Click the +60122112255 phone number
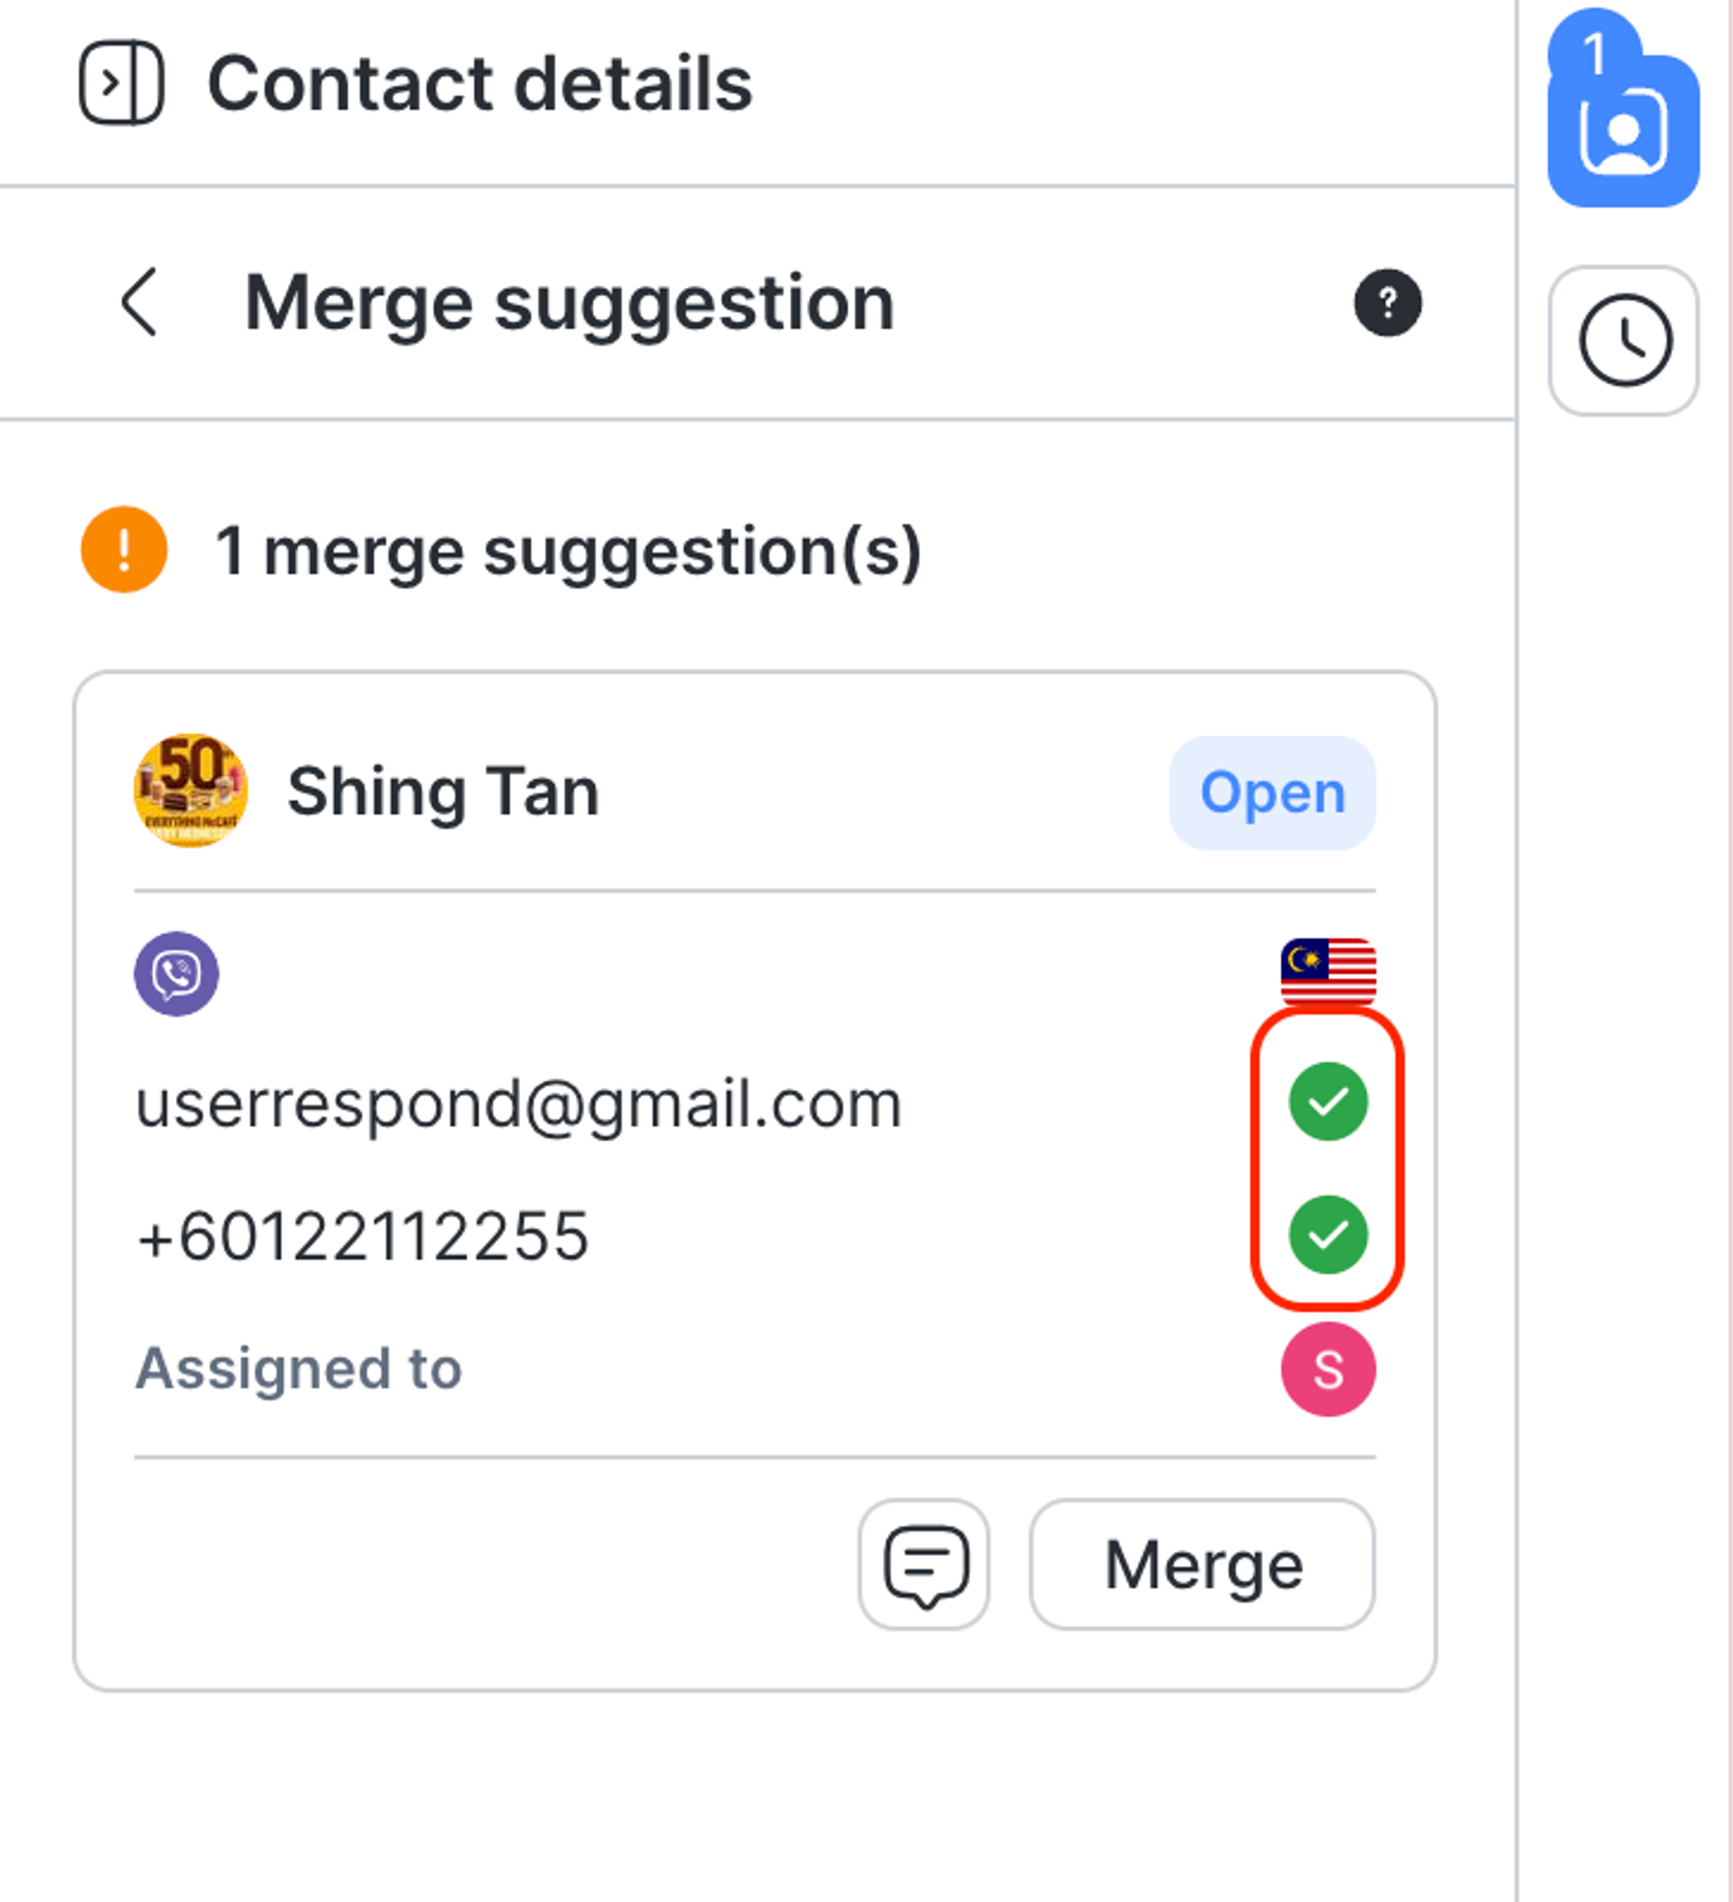The width and height of the screenshot is (1733, 1902). click(x=363, y=1236)
